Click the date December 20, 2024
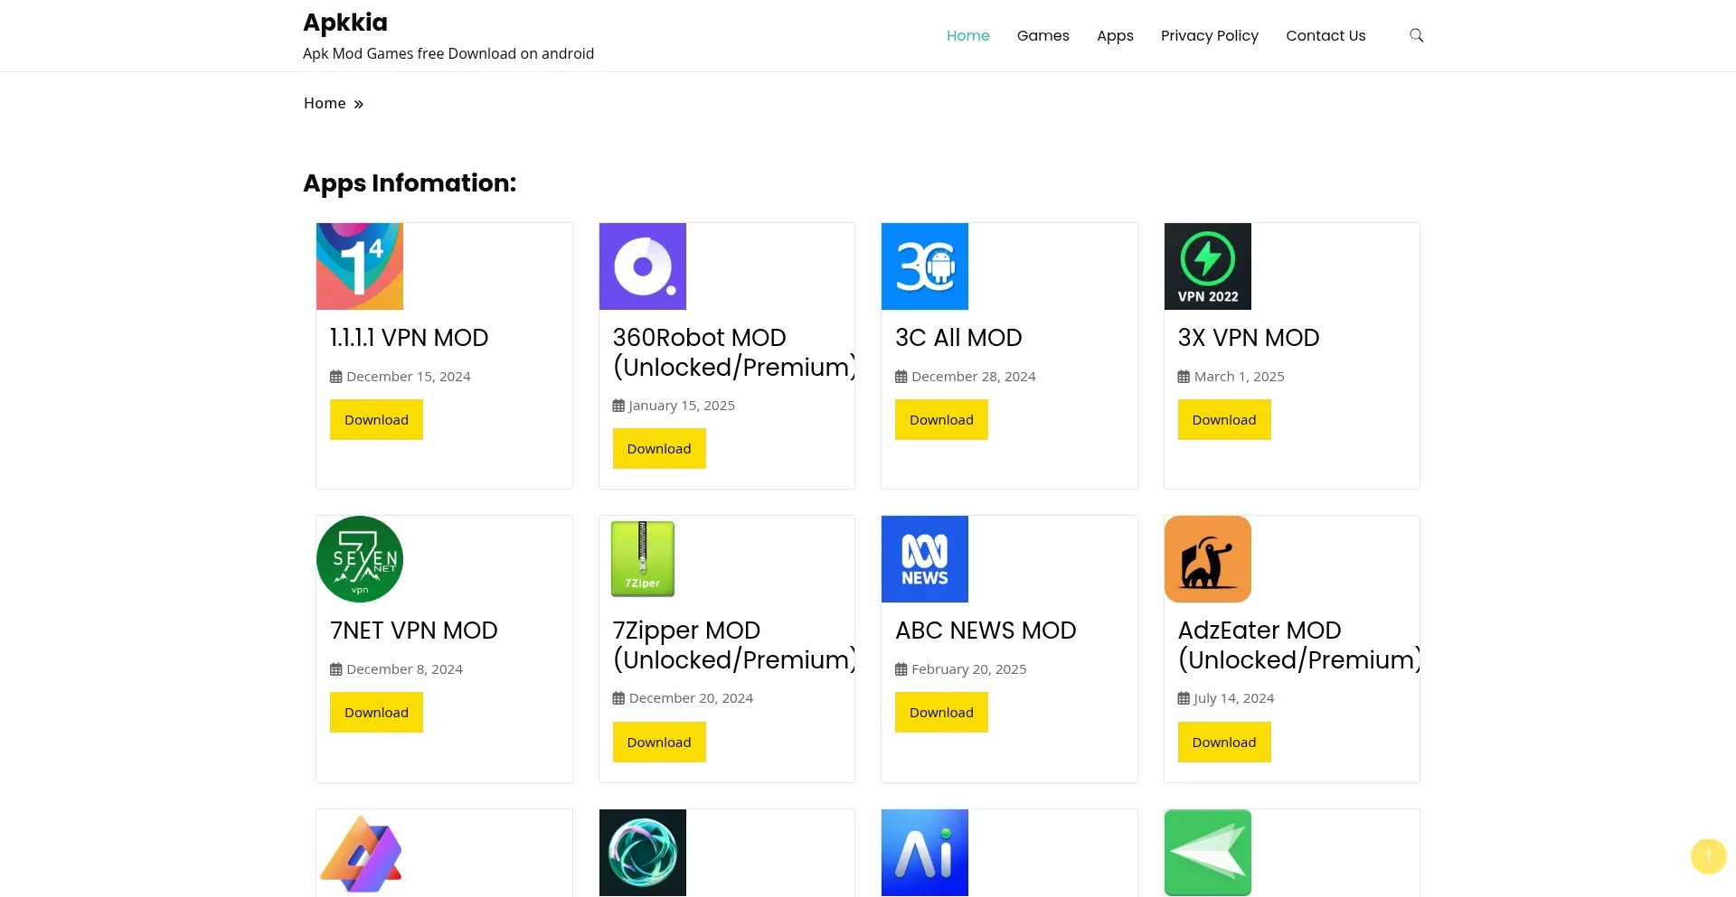The height and width of the screenshot is (897, 1736). pos(691,698)
